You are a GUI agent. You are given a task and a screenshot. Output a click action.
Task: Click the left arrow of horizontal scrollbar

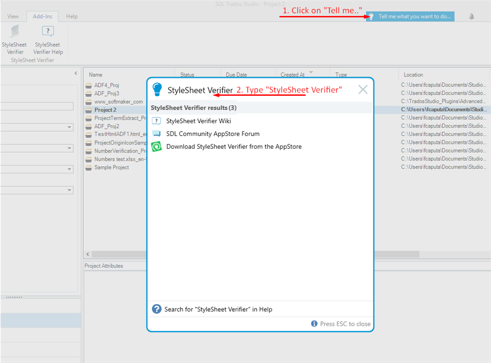87,254
